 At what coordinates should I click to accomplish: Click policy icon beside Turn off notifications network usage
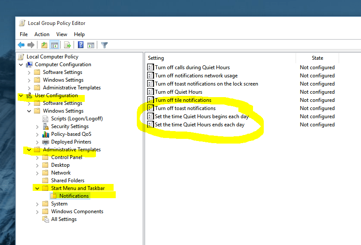(150, 76)
